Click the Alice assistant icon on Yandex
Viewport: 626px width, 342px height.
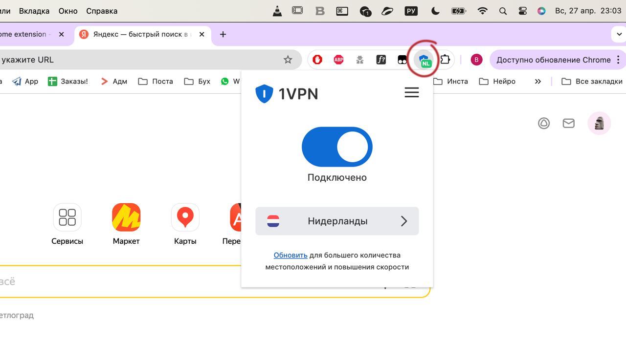coord(544,123)
